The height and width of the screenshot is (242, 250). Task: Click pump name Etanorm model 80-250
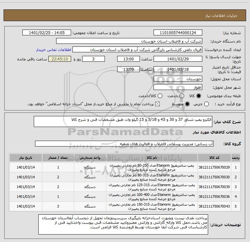(152, 168)
